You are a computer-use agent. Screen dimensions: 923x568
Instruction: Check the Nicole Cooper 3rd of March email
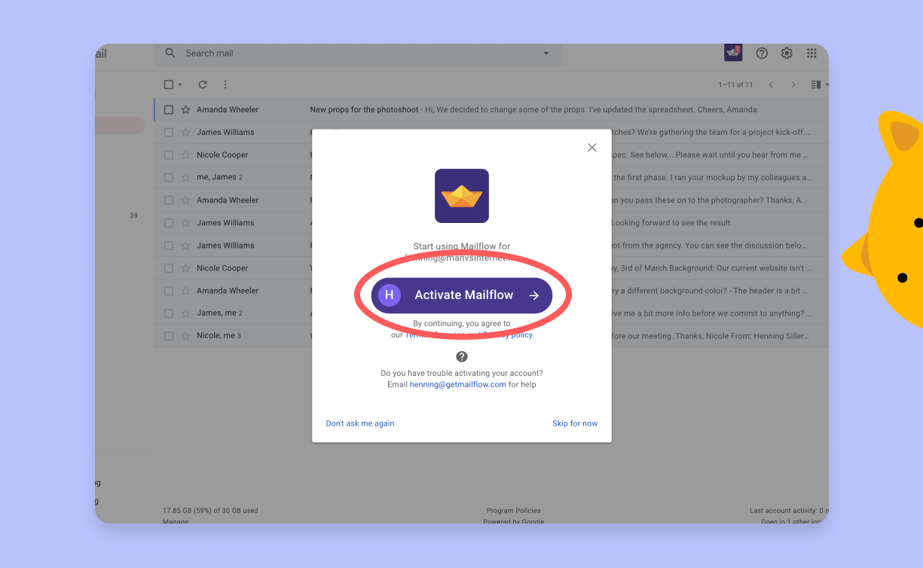click(x=169, y=268)
